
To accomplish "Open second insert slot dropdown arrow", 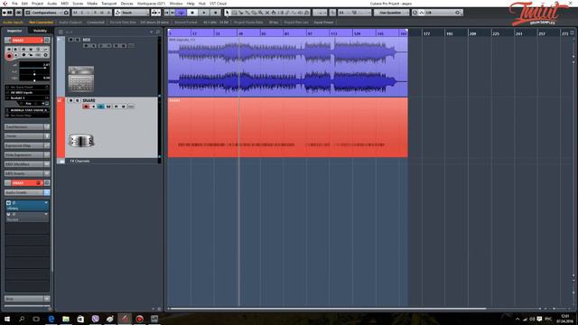I will (x=46, y=214).
